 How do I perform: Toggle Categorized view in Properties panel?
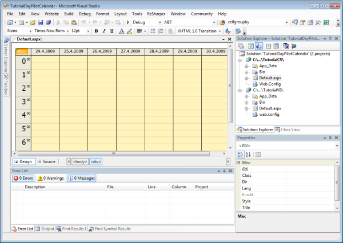pos(241,155)
